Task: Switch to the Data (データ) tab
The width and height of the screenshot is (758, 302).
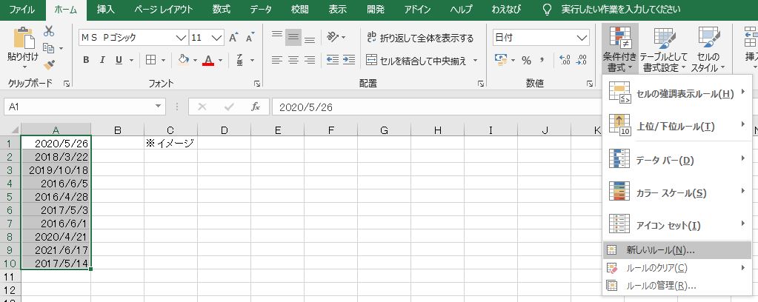Action: pos(261,10)
